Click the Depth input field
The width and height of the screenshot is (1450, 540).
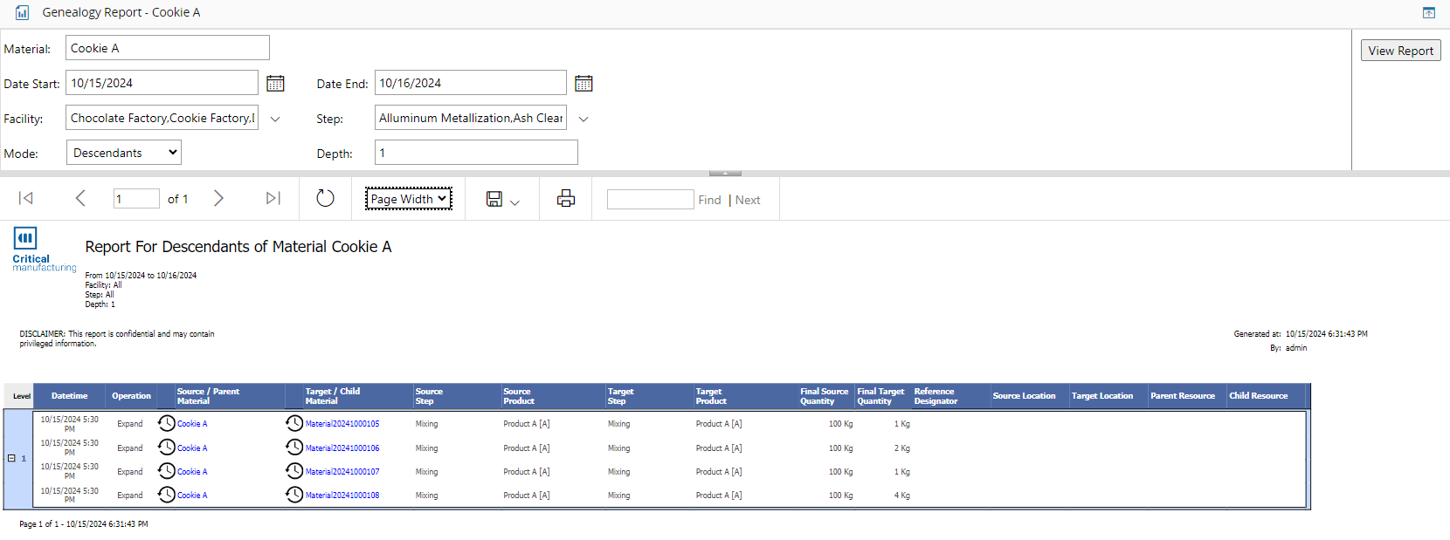[x=476, y=153]
